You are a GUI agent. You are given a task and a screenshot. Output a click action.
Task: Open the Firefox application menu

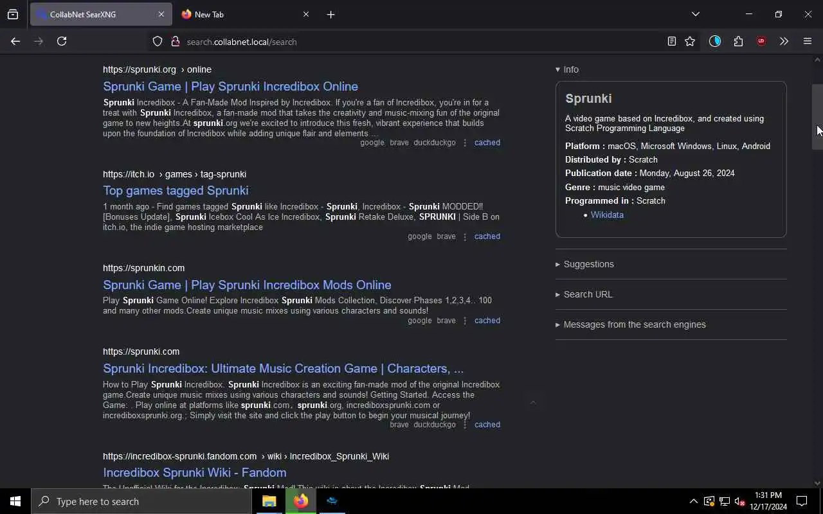808,41
